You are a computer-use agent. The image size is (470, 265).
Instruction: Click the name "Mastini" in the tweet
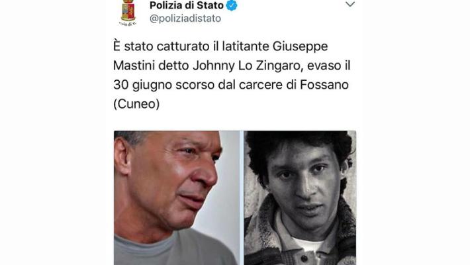[x=134, y=66]
